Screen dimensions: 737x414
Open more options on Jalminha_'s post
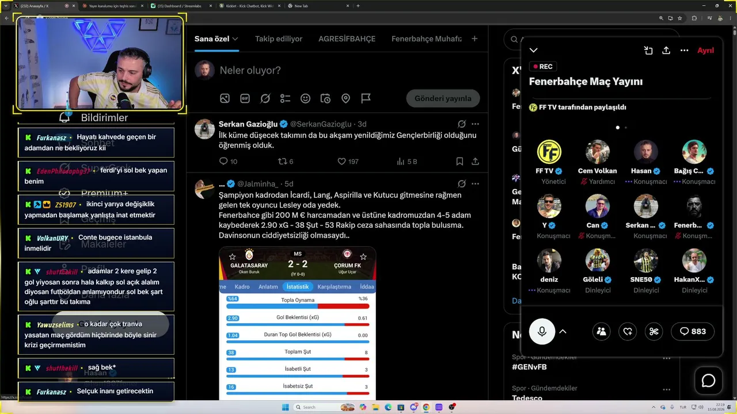point(476,183)
